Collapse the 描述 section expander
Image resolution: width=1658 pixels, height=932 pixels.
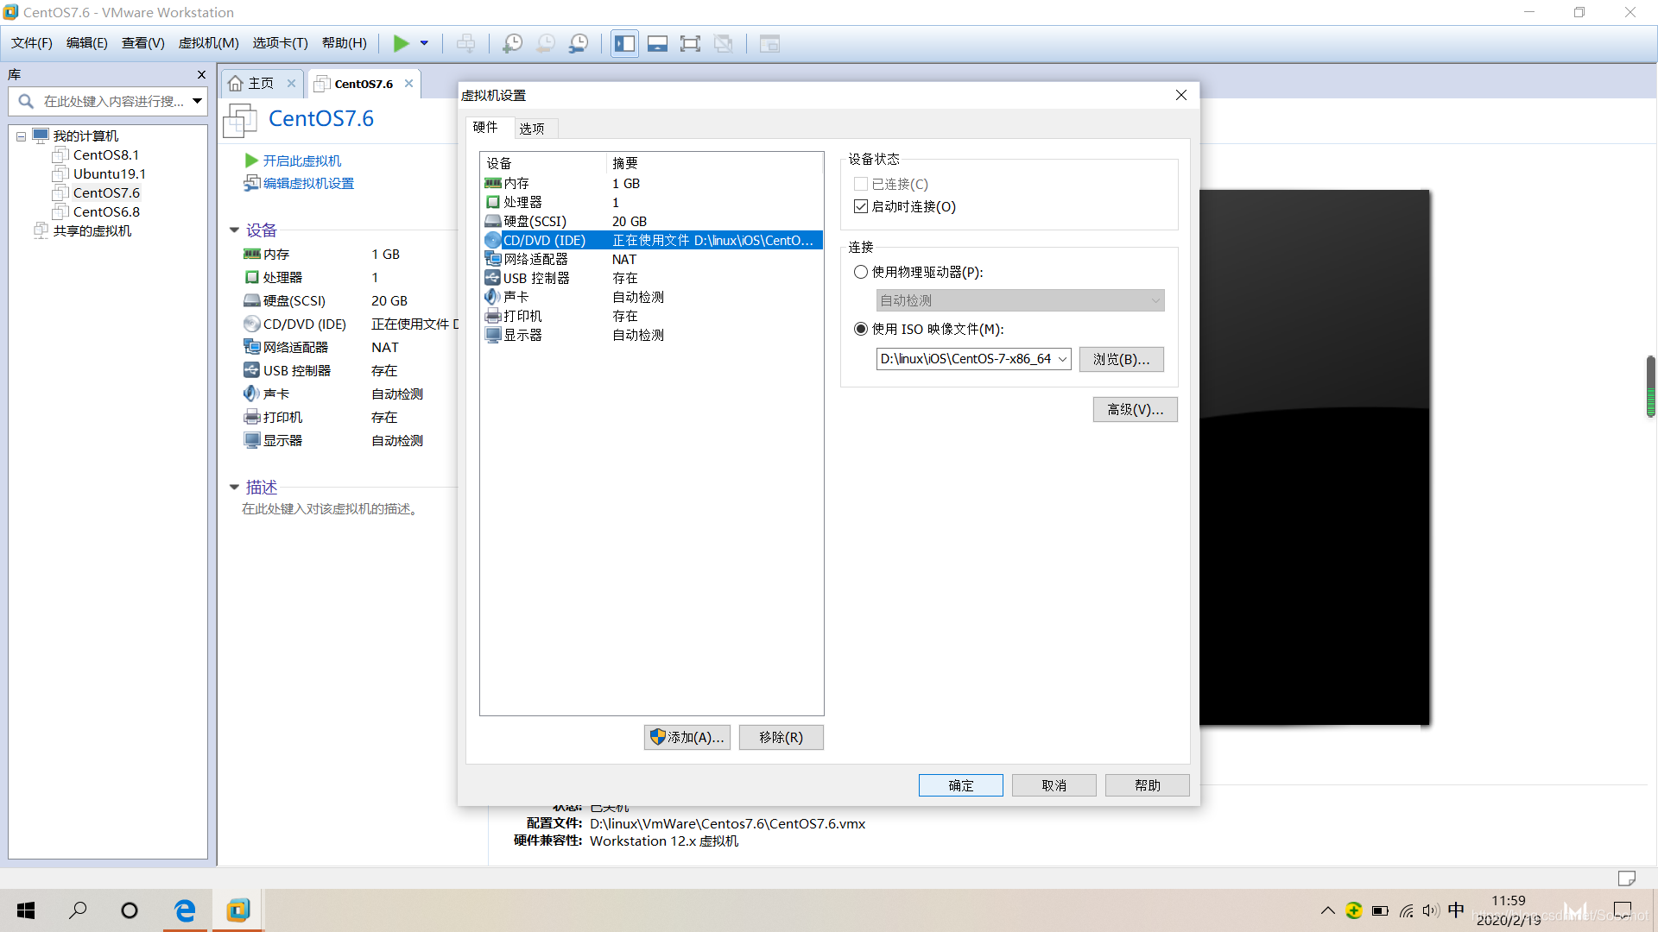click(234, 488)
